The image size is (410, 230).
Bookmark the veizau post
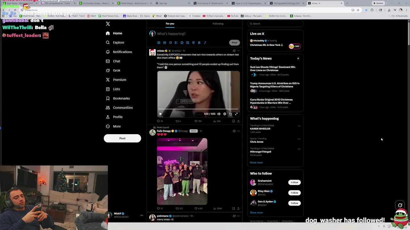coord(234,121)
